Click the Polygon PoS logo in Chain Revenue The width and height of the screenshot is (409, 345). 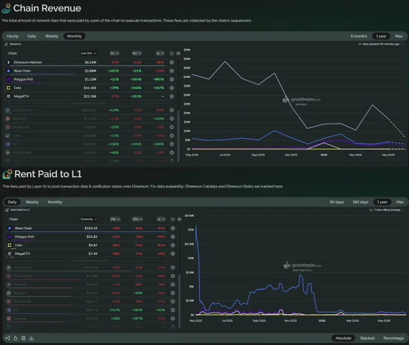pos(8,79)
